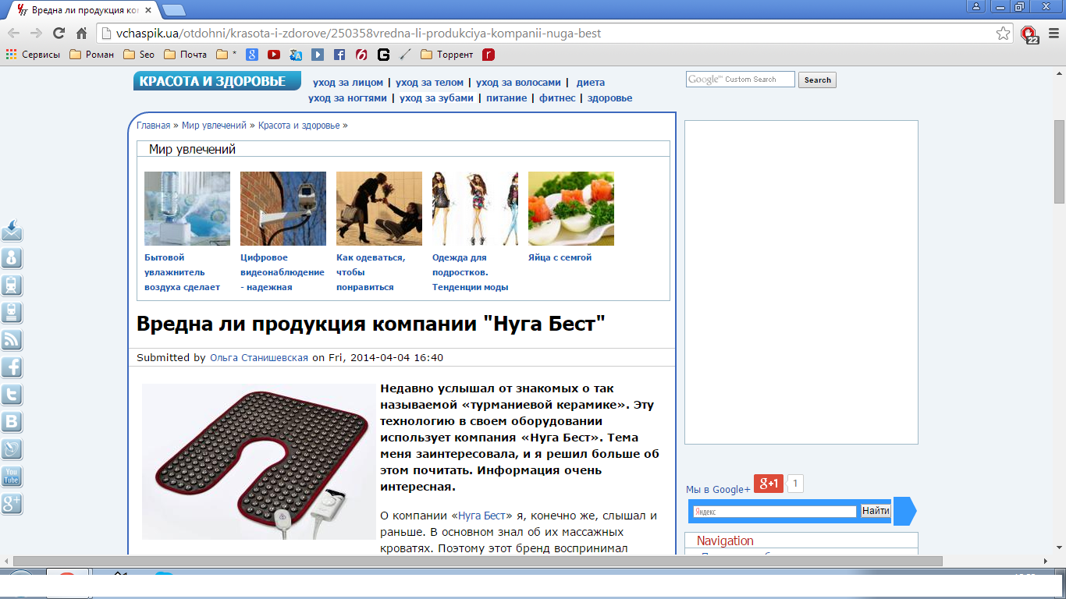
Task: Click the Главная breadcrumb link
Action: [153, 125]
